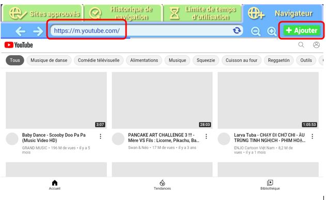Screen dimensions: 326x200
Task: Go to Accueil in bottom bar
Action: click(x=54, y=185)
